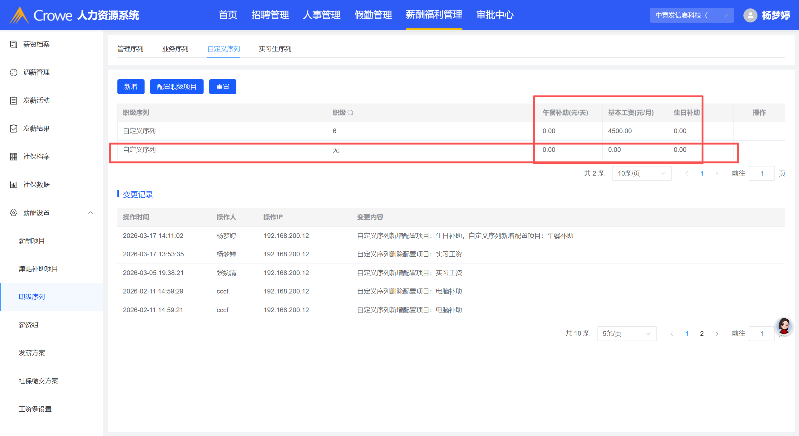This screenshot has width=799, height=436.
Task: Click next page arrow in change records
Action: pyautogui.click(x=717, y=334)
